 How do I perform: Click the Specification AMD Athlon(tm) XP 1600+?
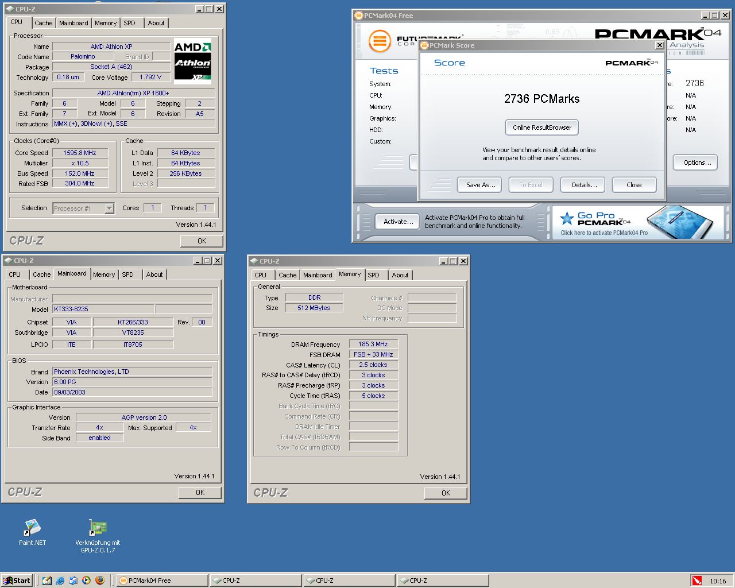pyautogui.click(x=133, y=93)
